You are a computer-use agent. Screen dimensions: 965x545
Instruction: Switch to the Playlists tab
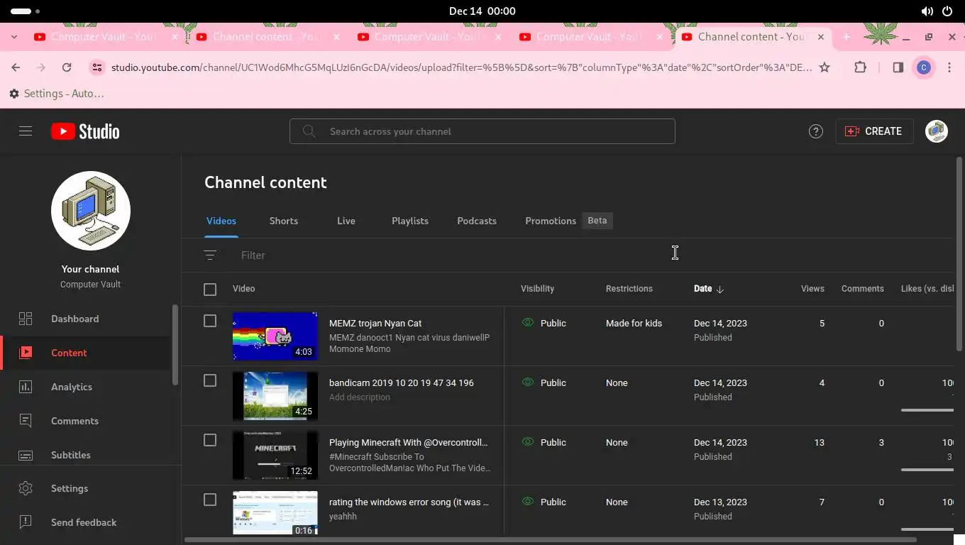click(410, 221)
